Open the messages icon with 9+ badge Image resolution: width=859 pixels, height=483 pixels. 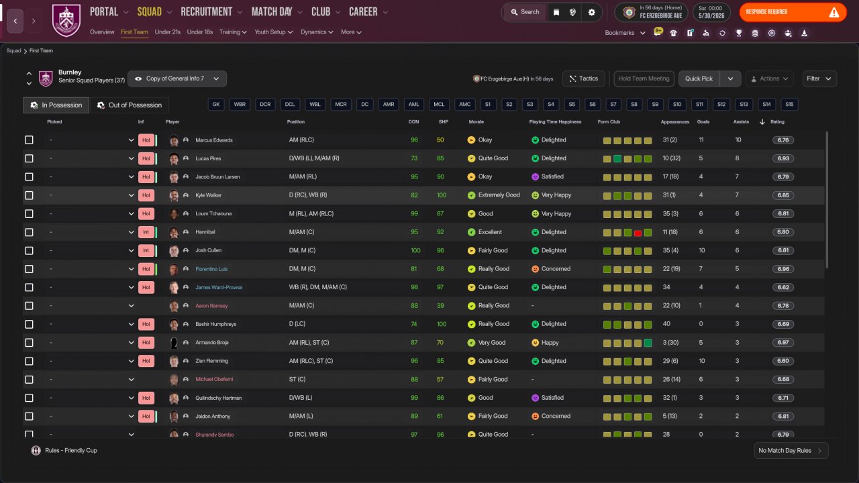[658, 32]
